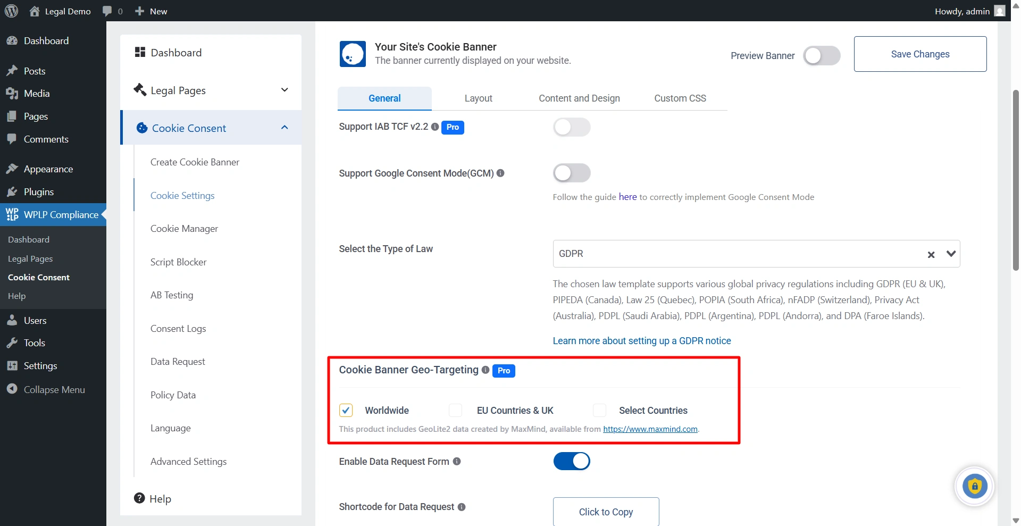
Task: Collapse the Cookie Consent section
Action: [x=284, y=128]
